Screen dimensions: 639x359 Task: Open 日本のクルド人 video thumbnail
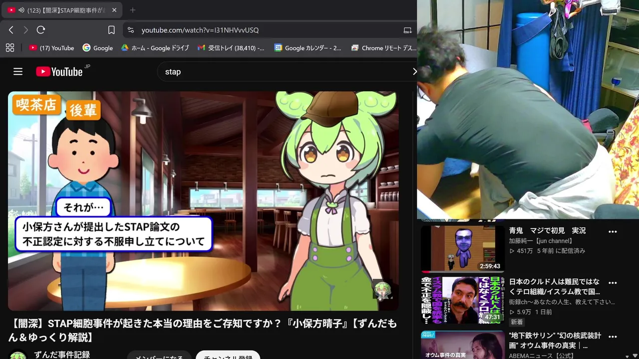(463, 300)
